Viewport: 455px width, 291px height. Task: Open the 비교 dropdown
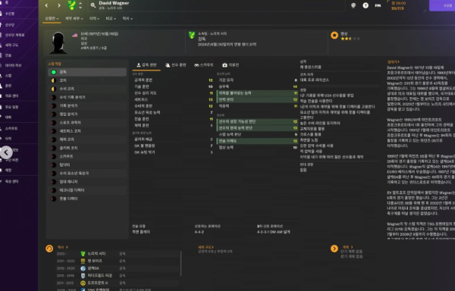click(x=111, y=18)
